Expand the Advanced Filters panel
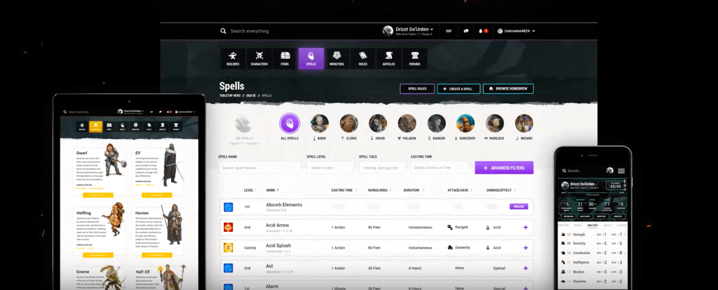Image resolution: width=718 pixels, height=290 pixels. tap(504, 168)
